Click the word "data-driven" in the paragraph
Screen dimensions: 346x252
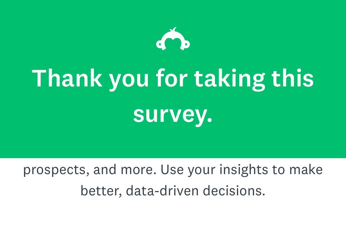click(x=162, y=191)
